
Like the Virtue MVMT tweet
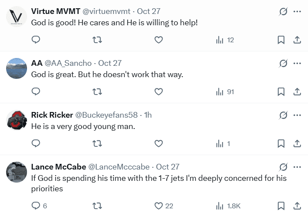click(x=159, y=40)
